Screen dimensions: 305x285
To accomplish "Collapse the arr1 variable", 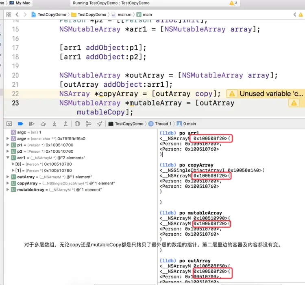I will pos(8,158).
